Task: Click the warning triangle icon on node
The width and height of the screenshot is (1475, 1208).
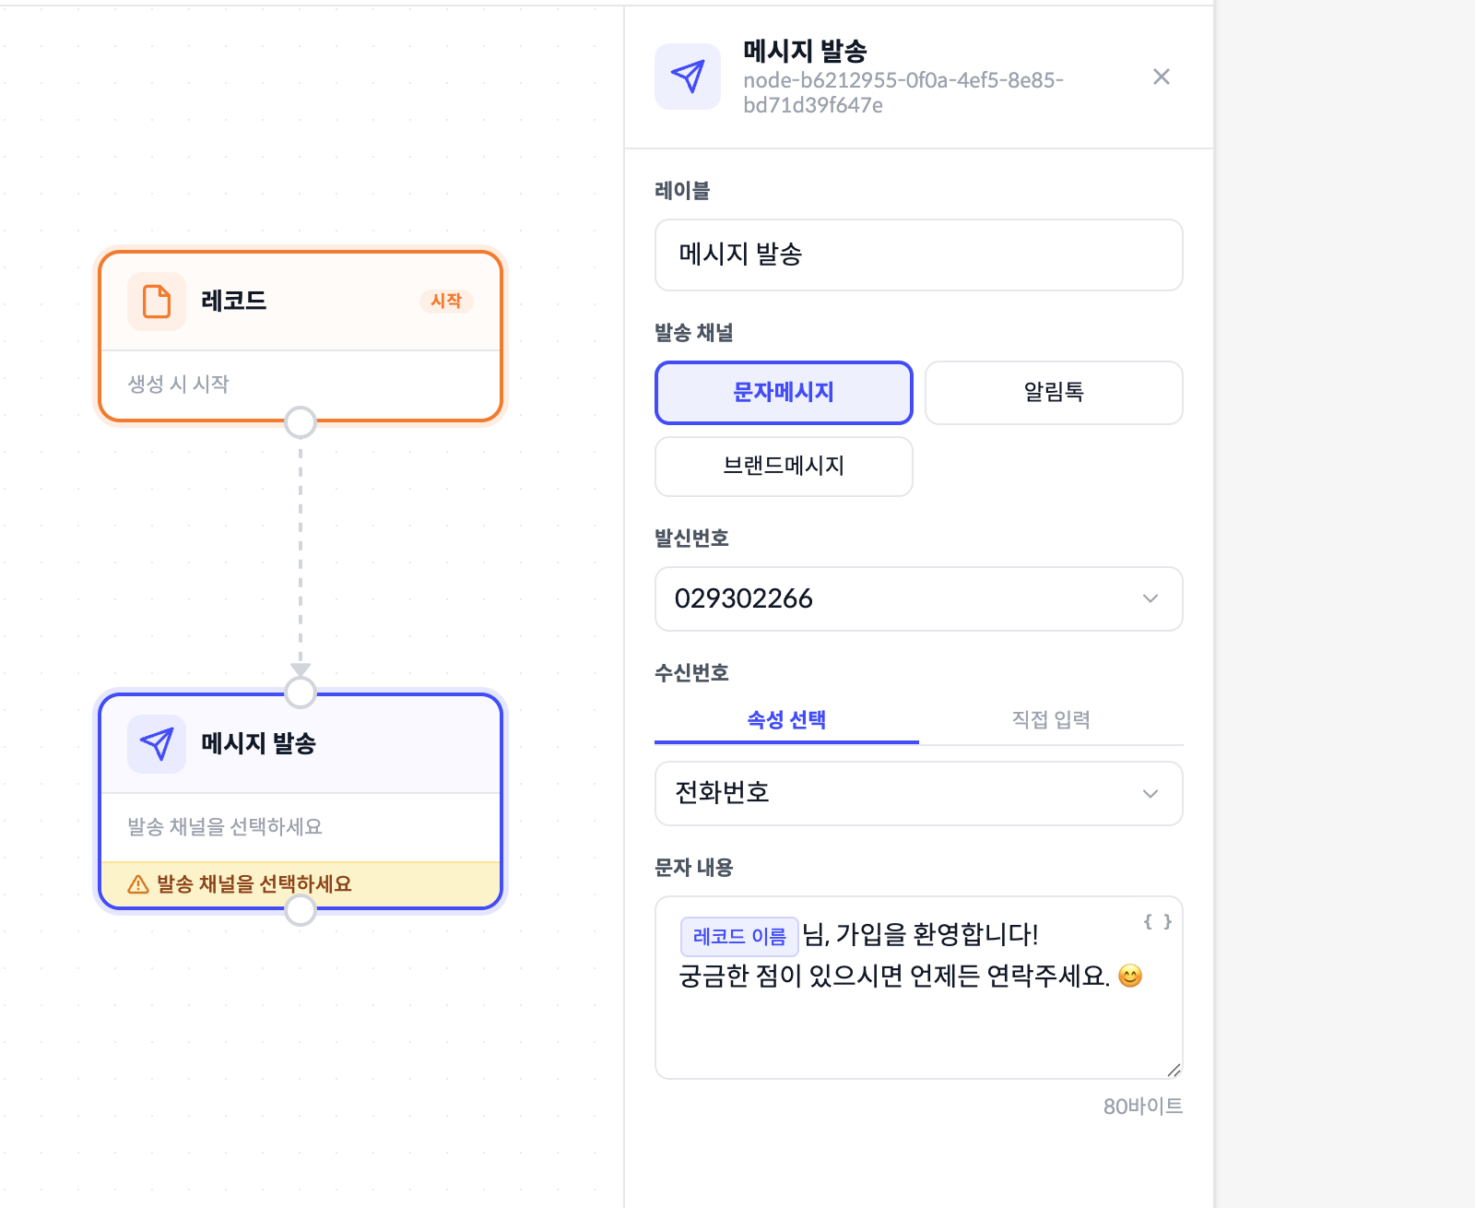Action: pos(138,884)
